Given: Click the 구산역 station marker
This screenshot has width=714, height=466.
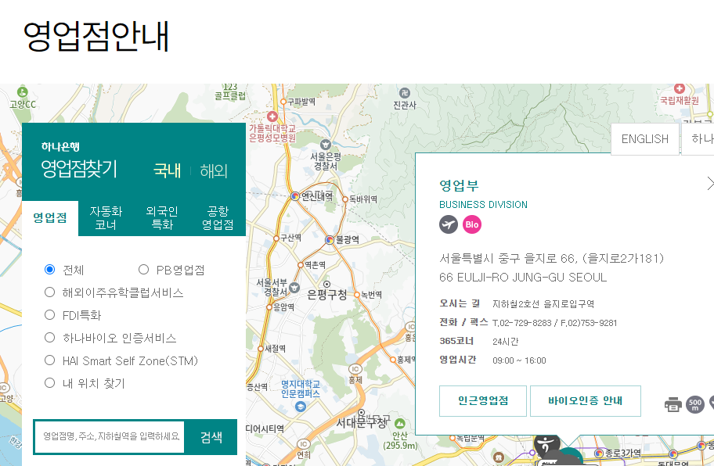Looking at the screenshot, I should coord(276,238).
